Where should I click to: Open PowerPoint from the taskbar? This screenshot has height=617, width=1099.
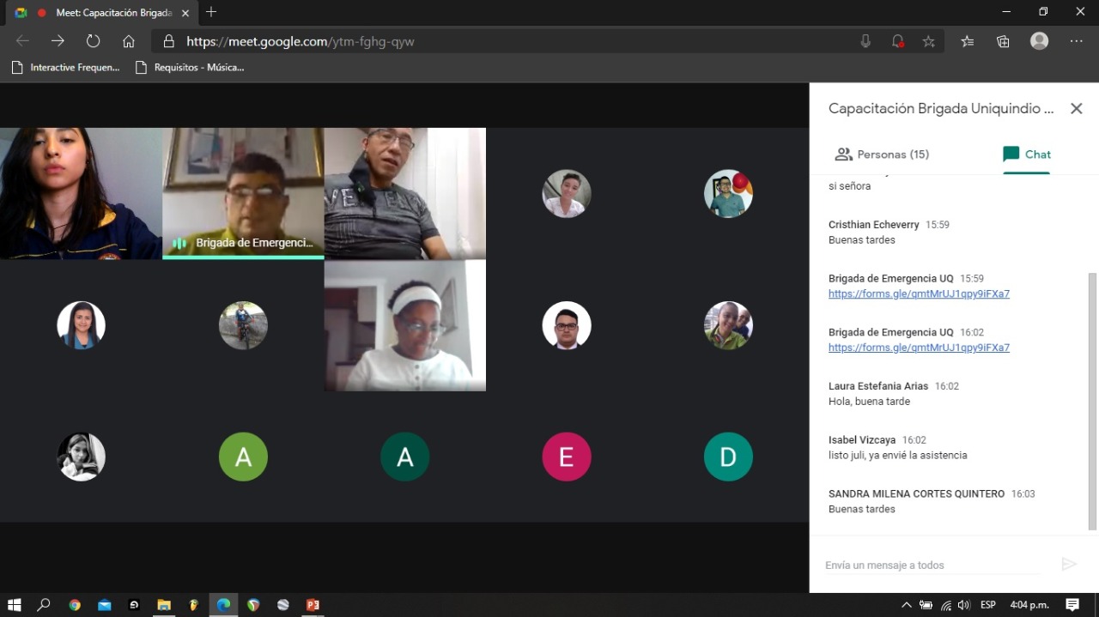click(313, 605)
